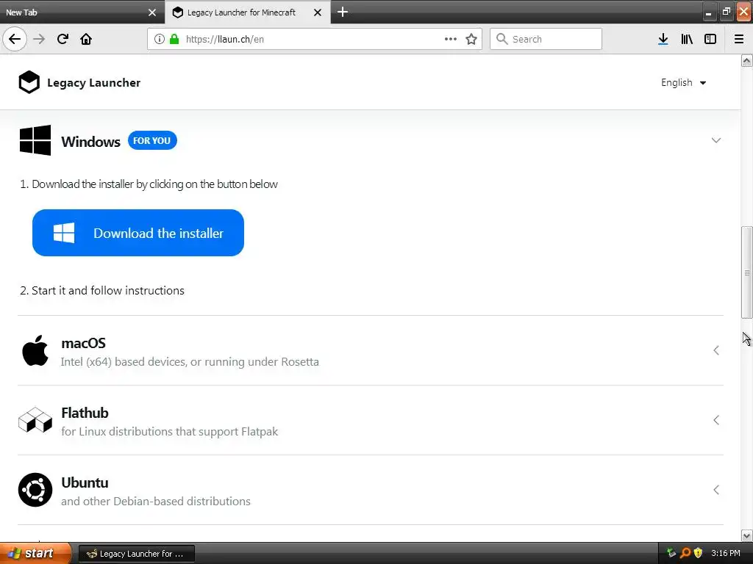The height and width of the screenshot is (564, 753).
Task: Click the Windows heading text
Action: click(90, 142)
